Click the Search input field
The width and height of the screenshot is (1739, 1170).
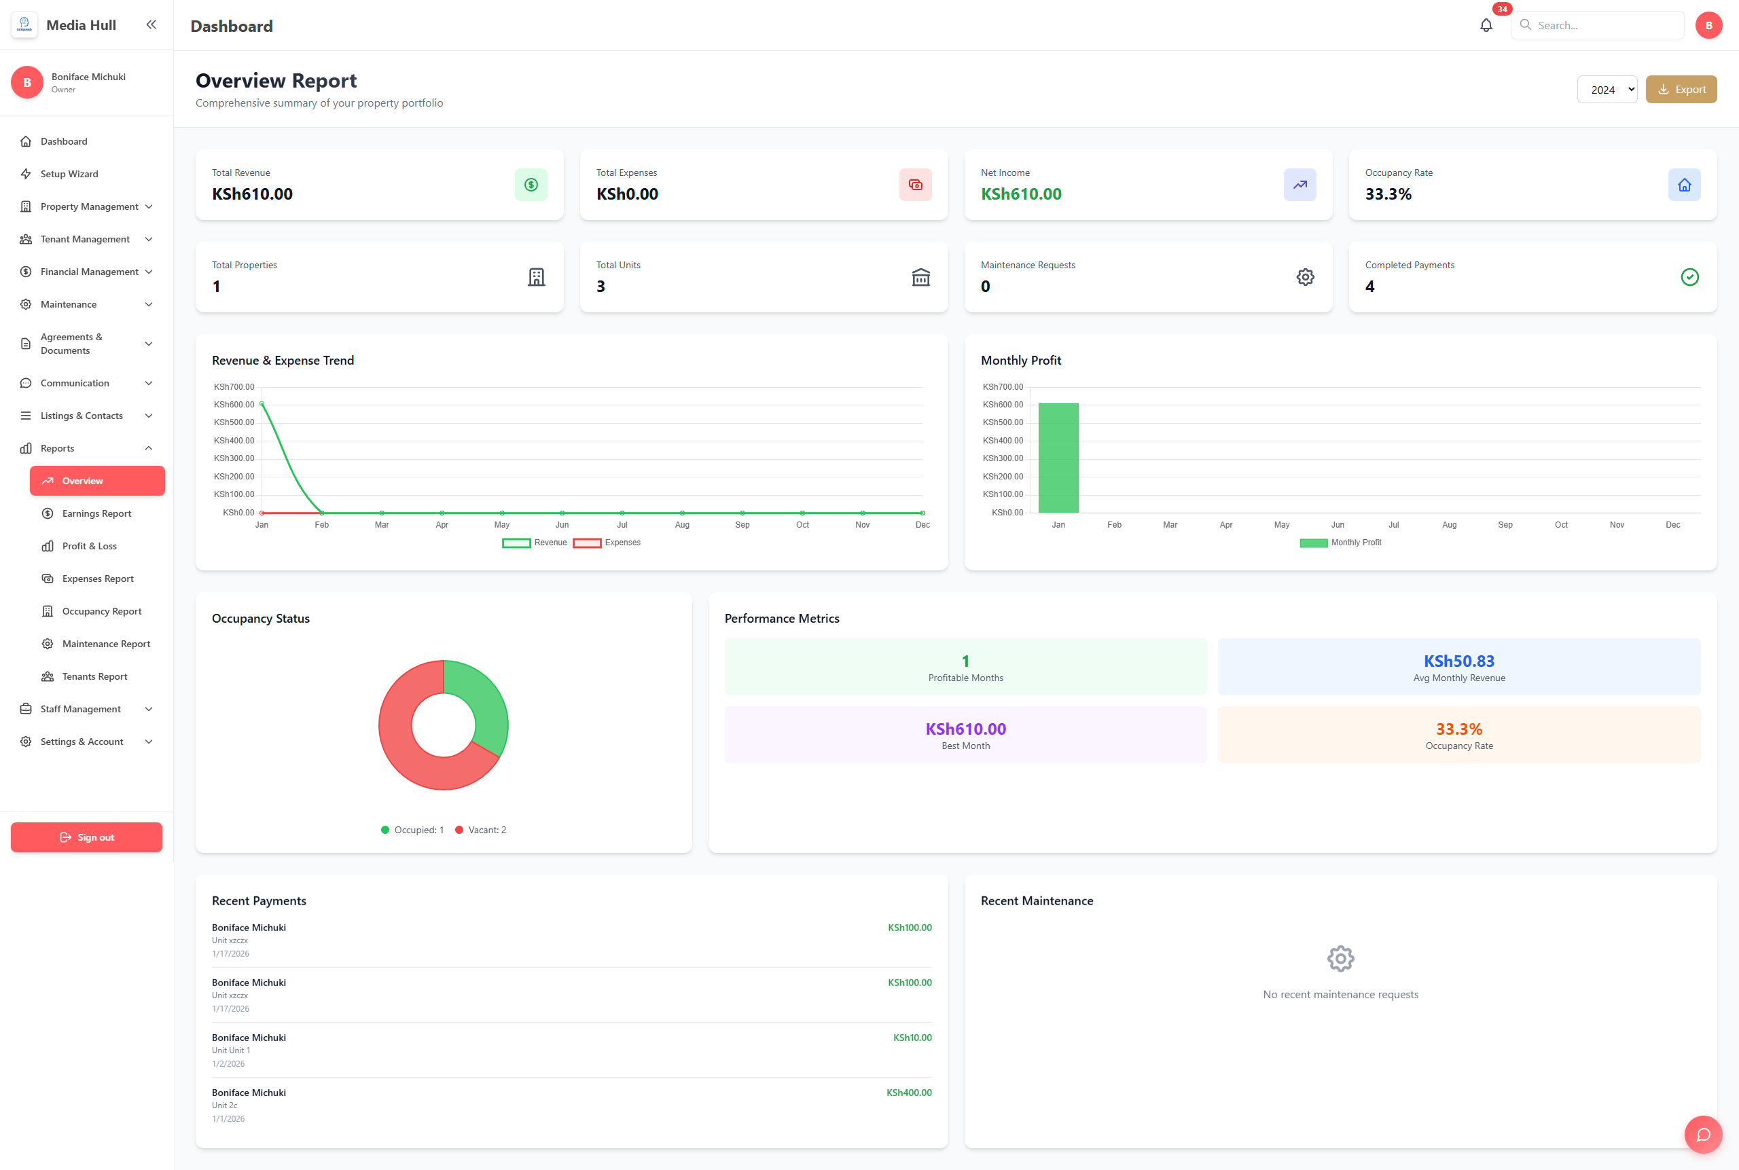[1603, 25]
